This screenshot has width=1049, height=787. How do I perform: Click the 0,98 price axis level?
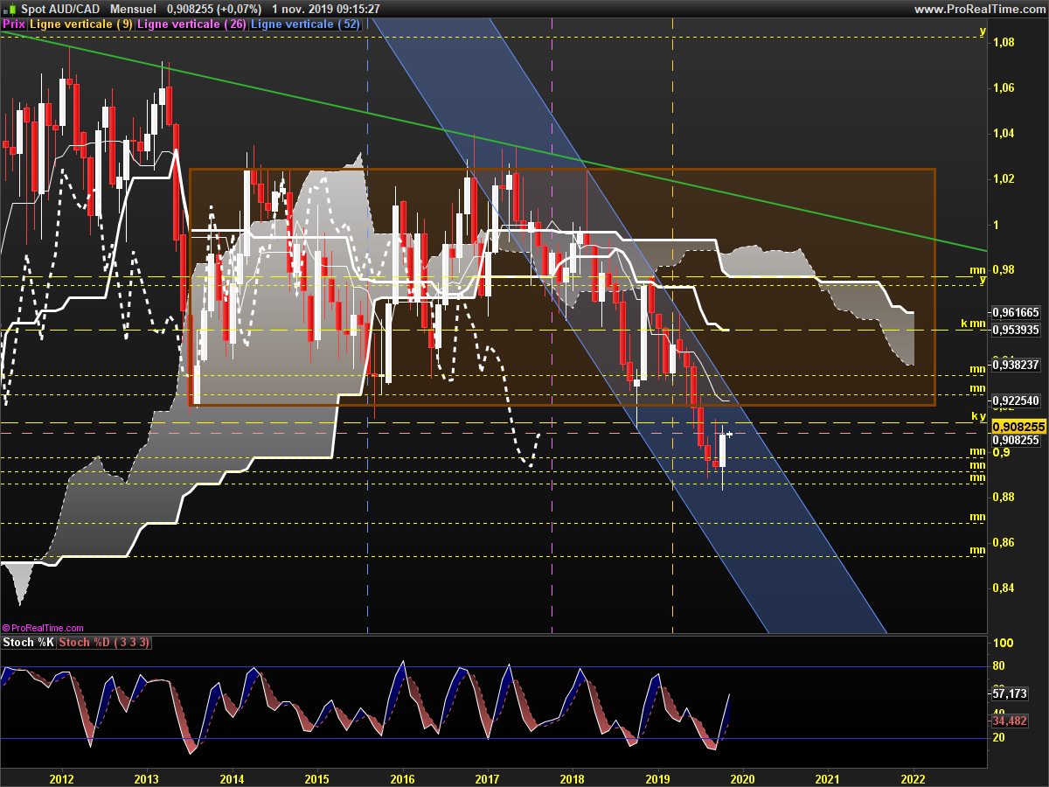click(1002, 269)
